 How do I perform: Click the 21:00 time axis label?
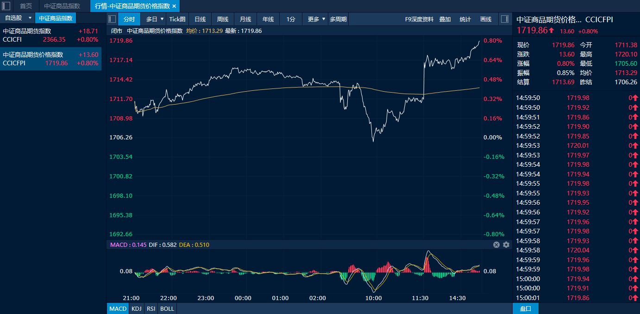click(x=132, y=298)
